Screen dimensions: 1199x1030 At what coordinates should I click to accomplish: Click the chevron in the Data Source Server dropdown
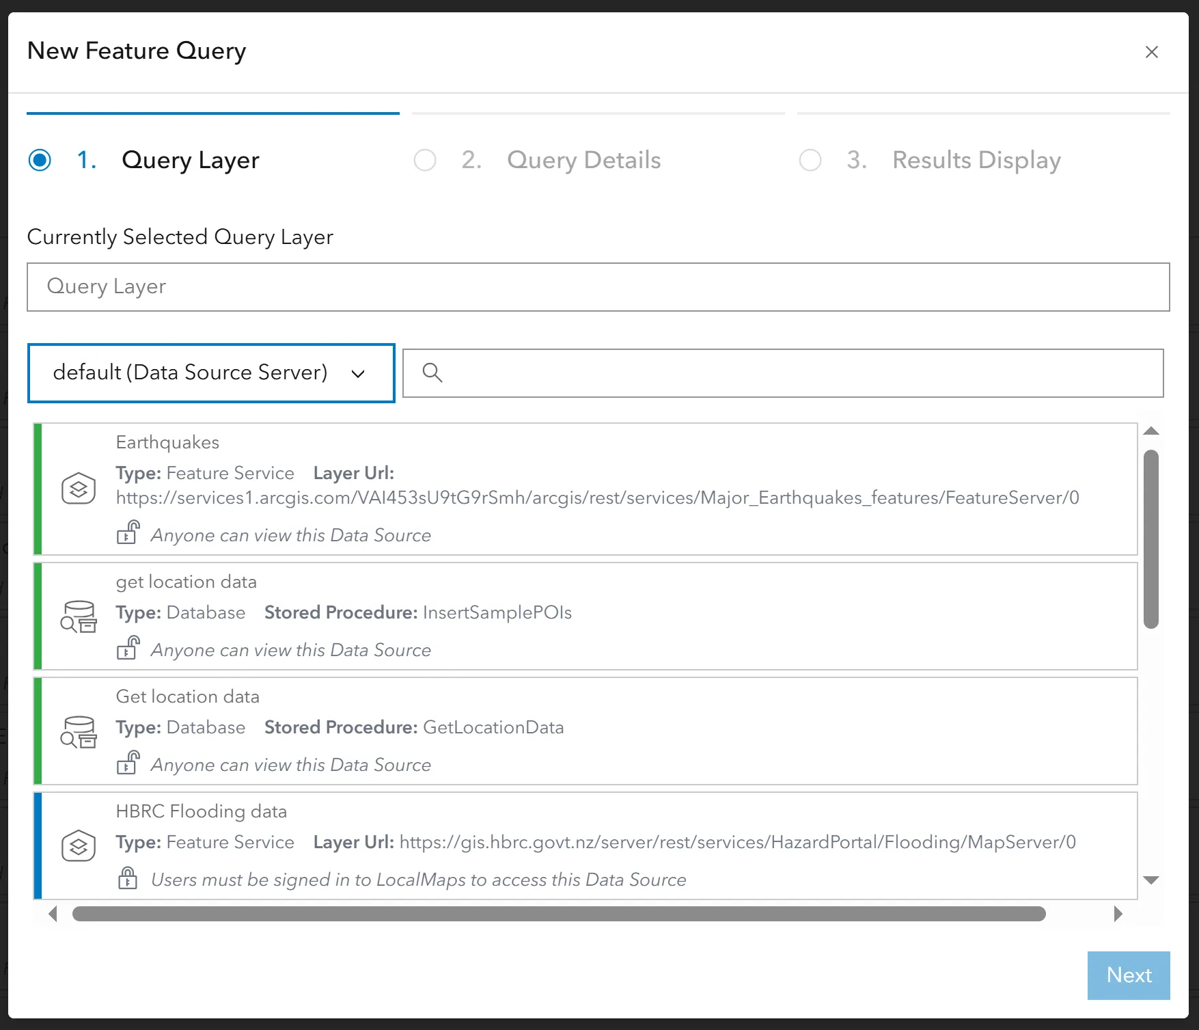(x=358, y=374)
